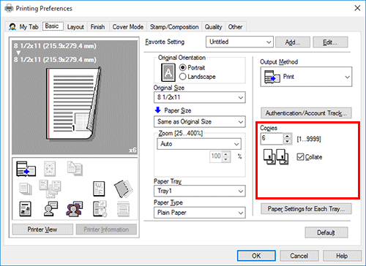Open the Paper Type dropdown
The image size is (366, 266).
[200, 213]
